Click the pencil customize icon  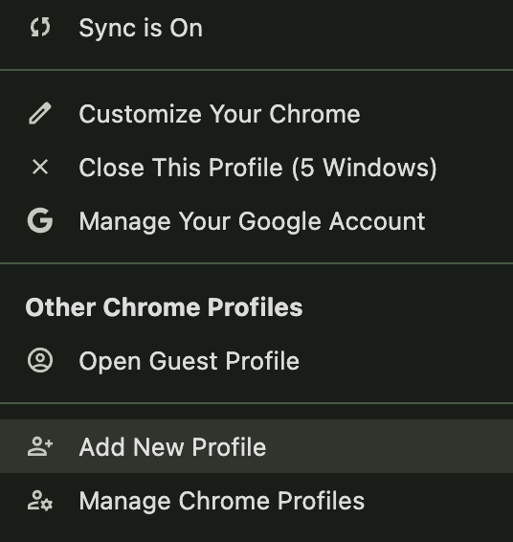pos(40,113)
